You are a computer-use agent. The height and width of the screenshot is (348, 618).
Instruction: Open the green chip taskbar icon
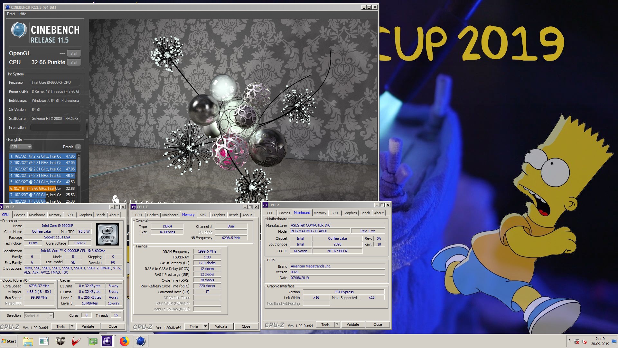(x=92, y=341)
